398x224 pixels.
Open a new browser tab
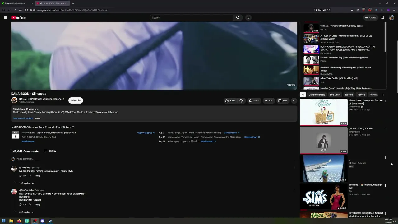73,3
